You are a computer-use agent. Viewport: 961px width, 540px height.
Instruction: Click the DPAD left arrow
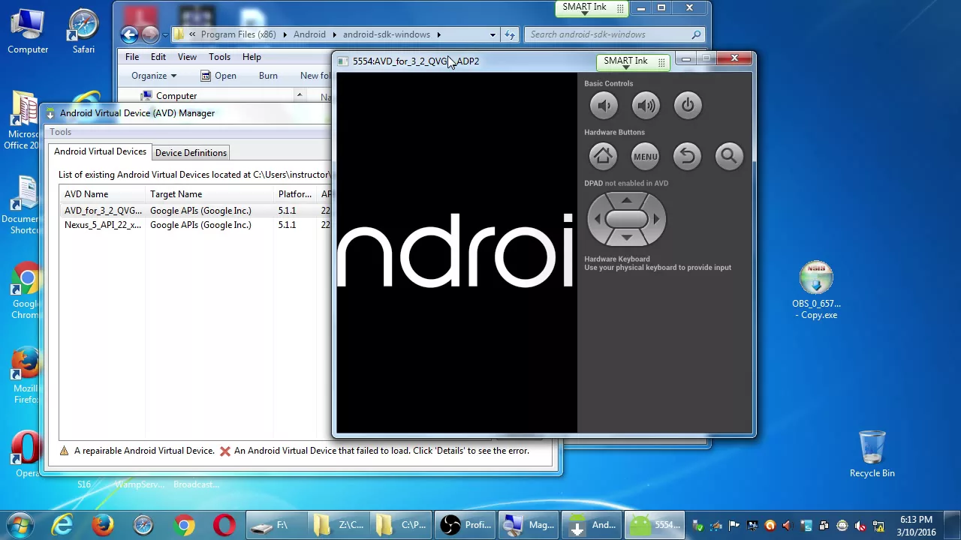pyautogui.click(x=598, y=219)
